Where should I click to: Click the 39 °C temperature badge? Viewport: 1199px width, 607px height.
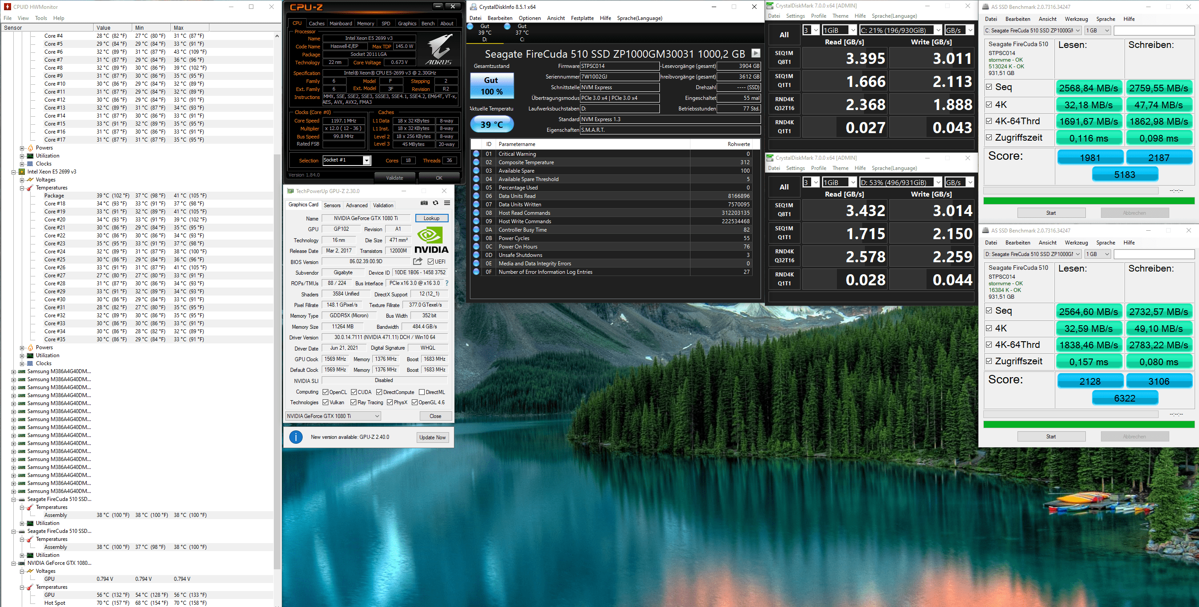(492, 124)
